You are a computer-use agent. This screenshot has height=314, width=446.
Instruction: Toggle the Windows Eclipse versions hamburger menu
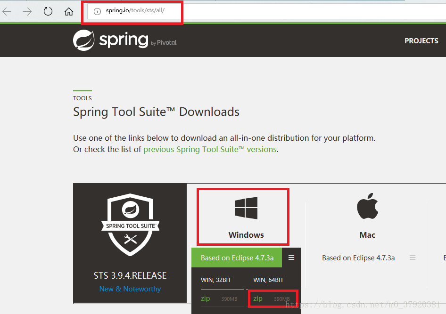click(x=291, y=258)
